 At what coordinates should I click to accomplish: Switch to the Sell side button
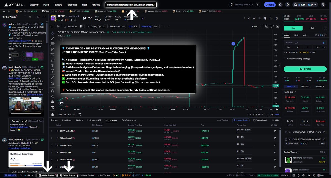[312, 28]
